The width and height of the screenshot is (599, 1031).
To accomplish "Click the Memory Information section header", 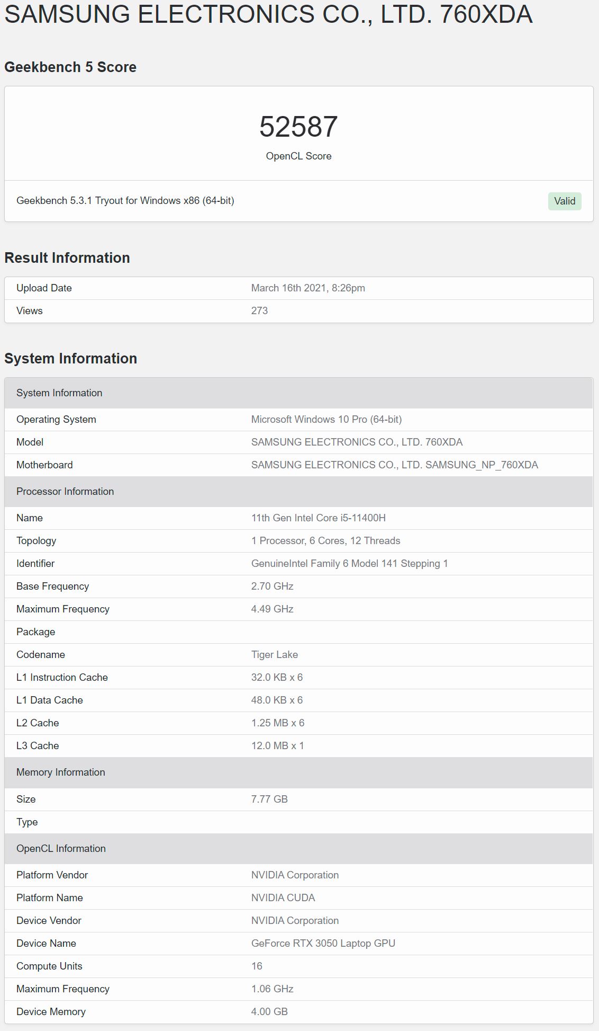I will (299, 772).
